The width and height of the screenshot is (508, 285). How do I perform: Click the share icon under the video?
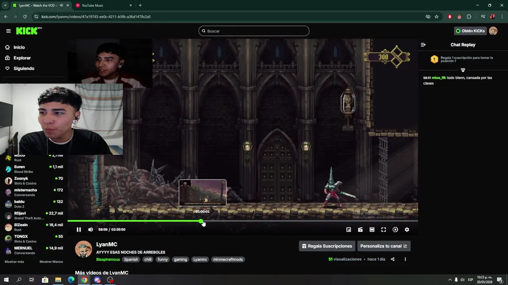pos(393,259)
